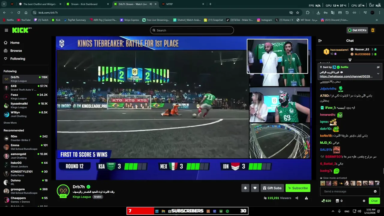Open the pinned WhatsApp channel link

346,76
